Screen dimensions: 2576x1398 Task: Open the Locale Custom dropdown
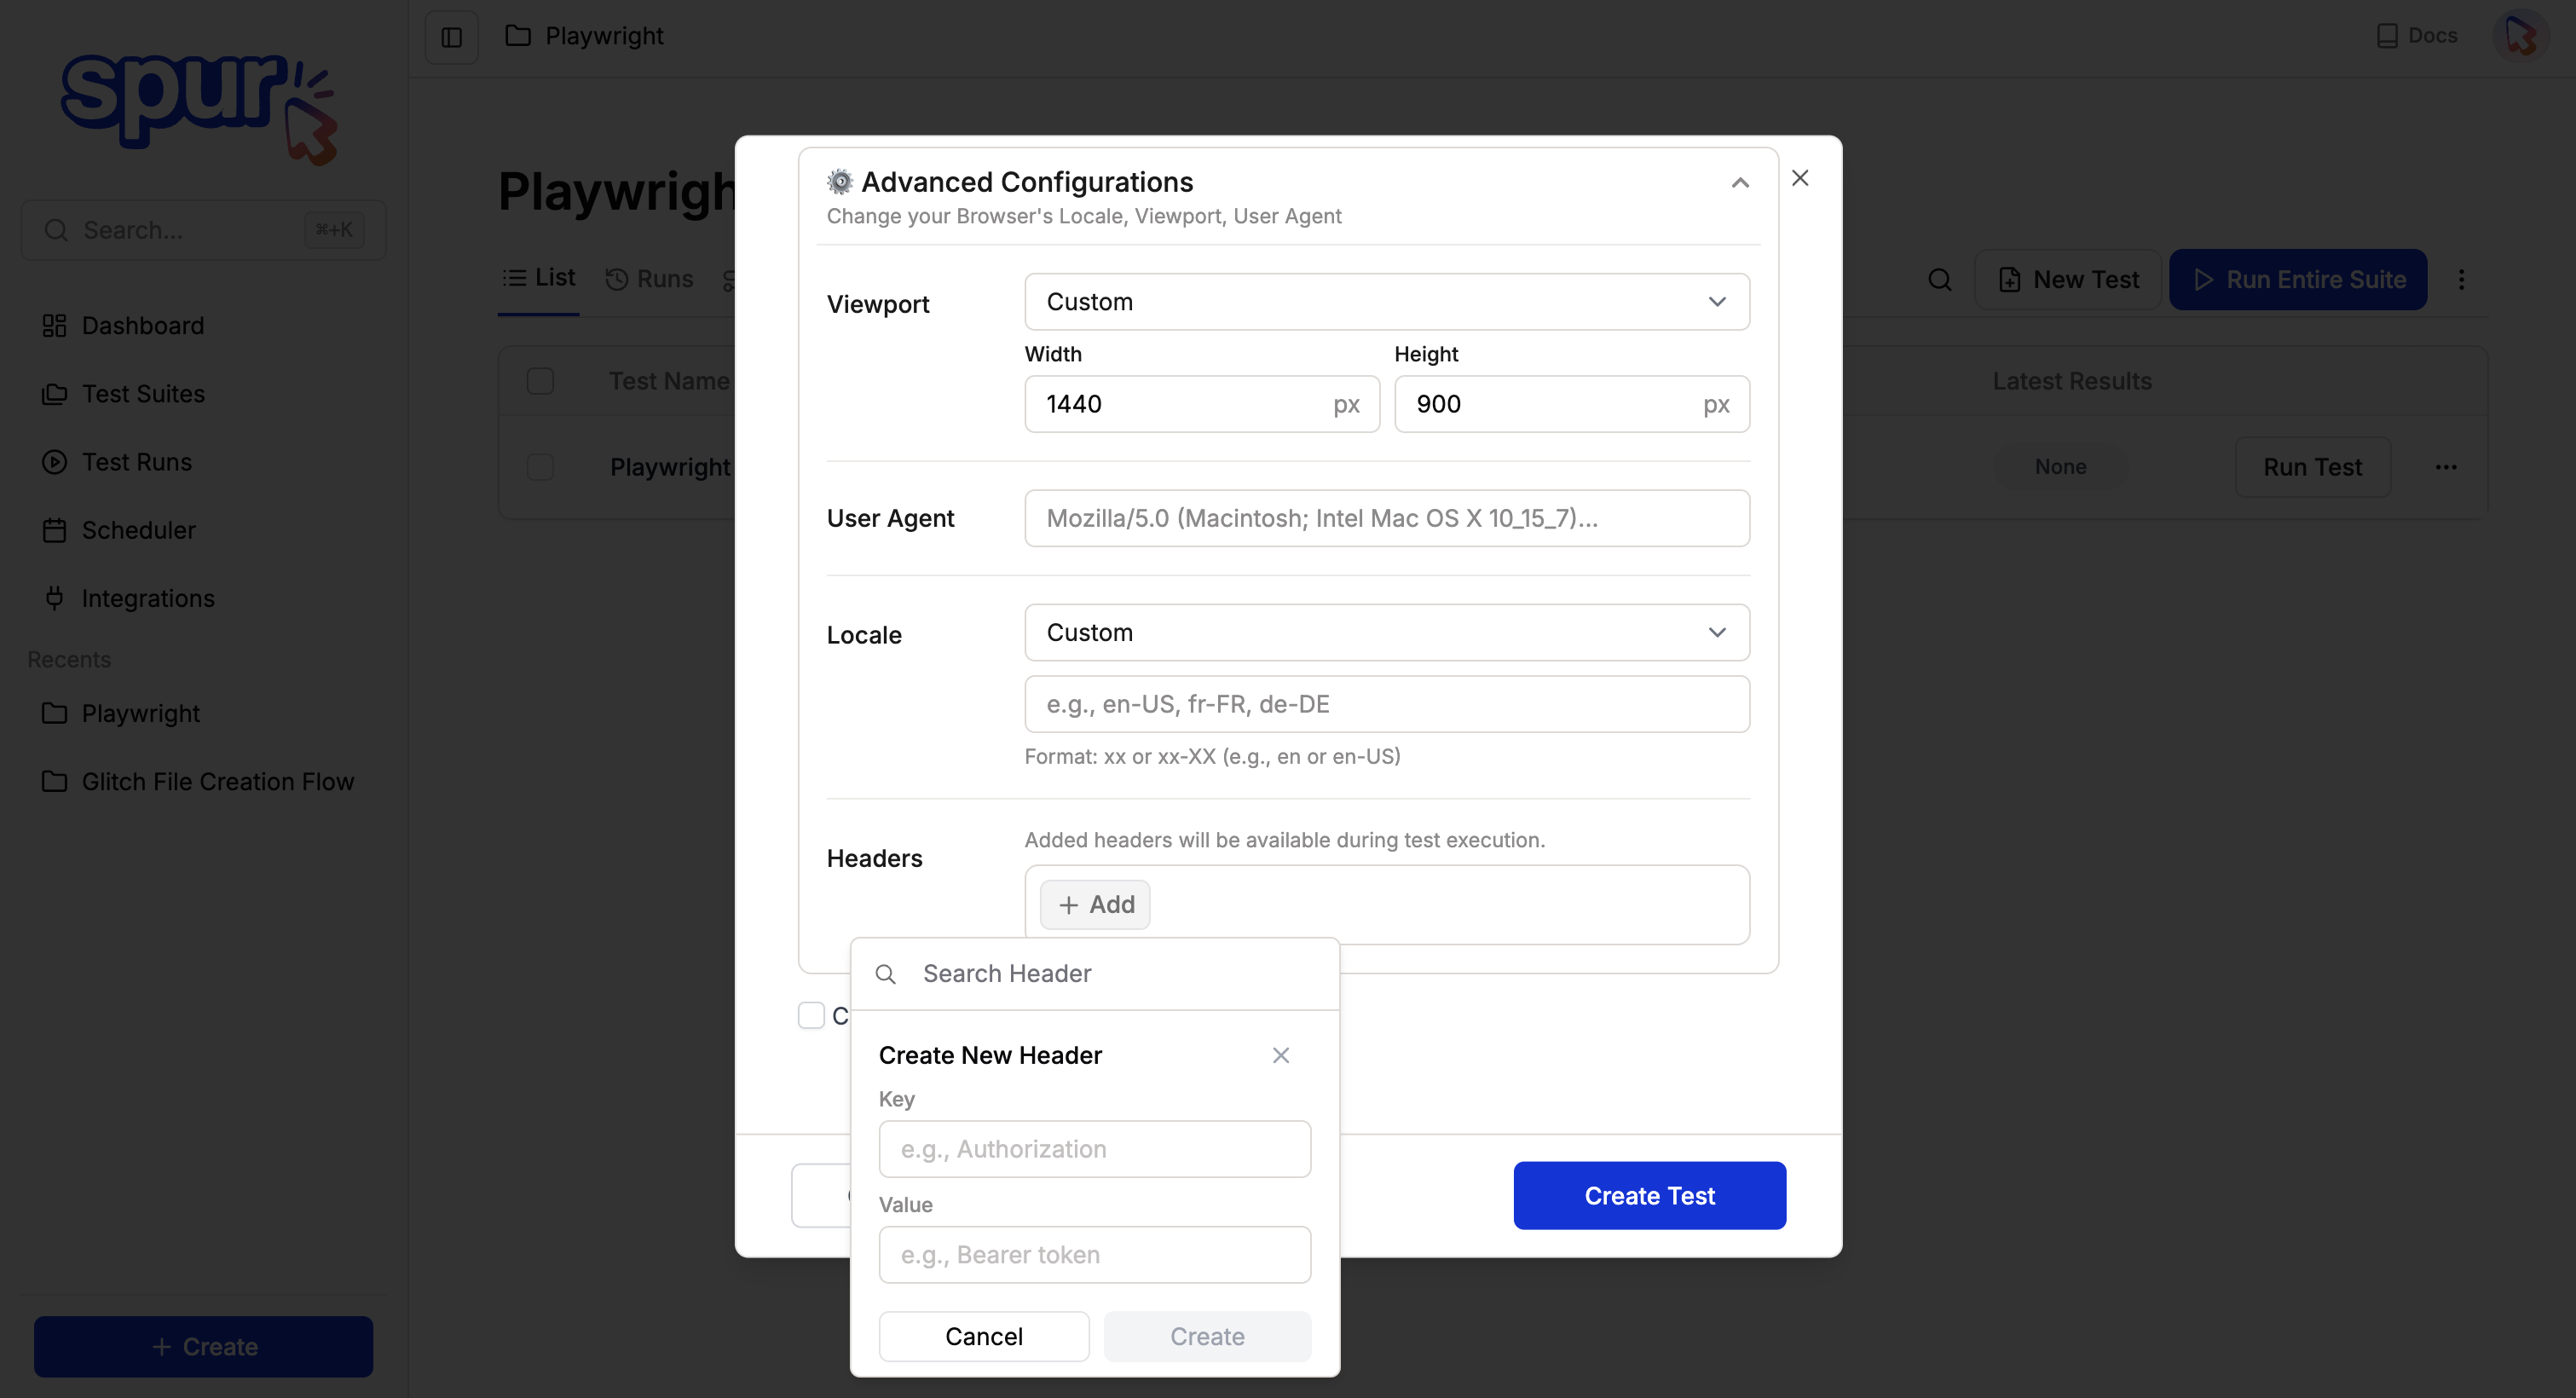click(x=1386, y=633)
